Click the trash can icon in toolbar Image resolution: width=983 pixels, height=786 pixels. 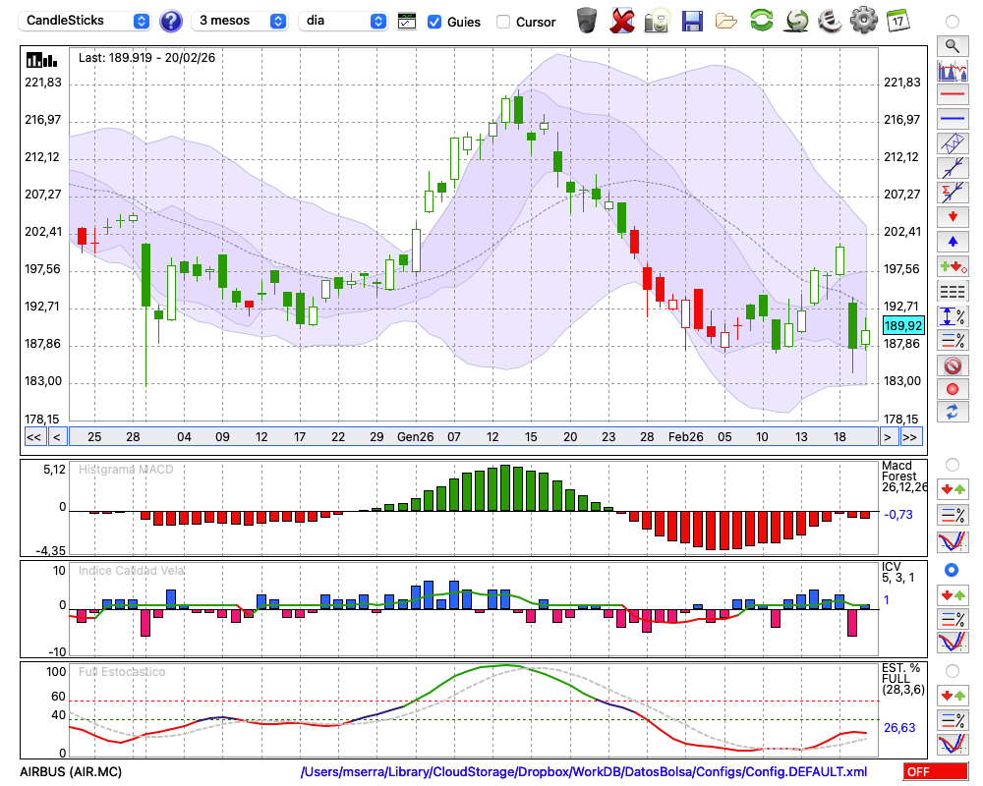(587, 20)
